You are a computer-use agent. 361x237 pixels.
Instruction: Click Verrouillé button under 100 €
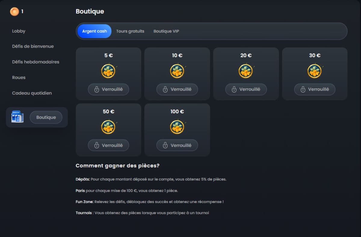coord(177,145)
